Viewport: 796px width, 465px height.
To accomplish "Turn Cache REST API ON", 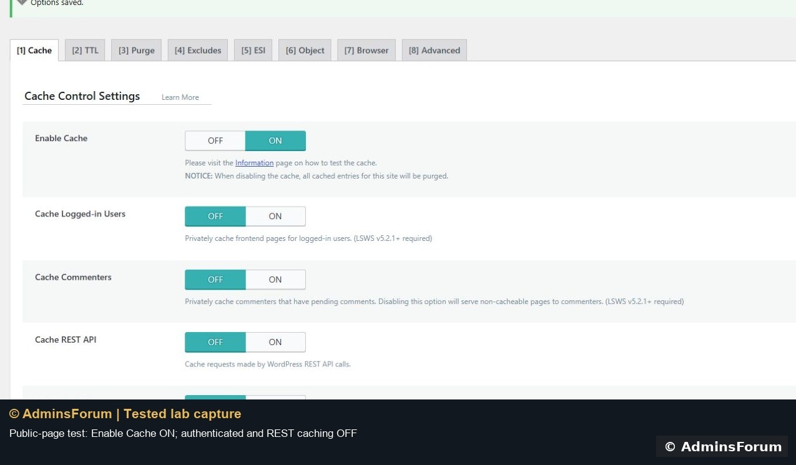I will tap(275, 342).
